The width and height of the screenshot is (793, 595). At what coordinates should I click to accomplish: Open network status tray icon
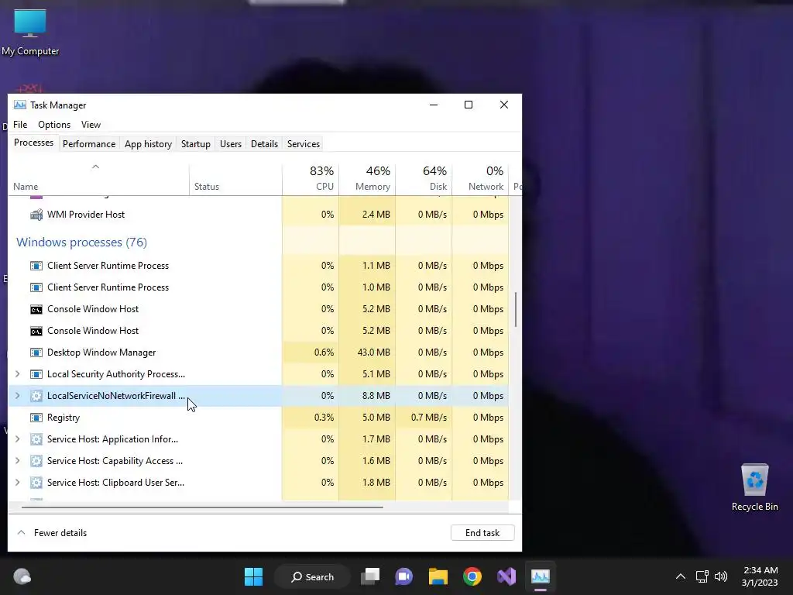(702, 576)
